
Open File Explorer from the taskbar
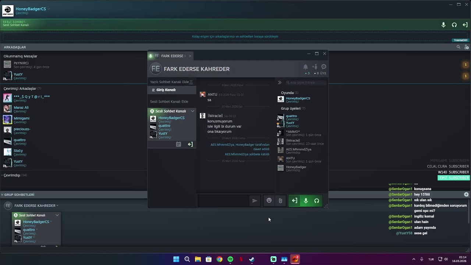coord(198,259)
